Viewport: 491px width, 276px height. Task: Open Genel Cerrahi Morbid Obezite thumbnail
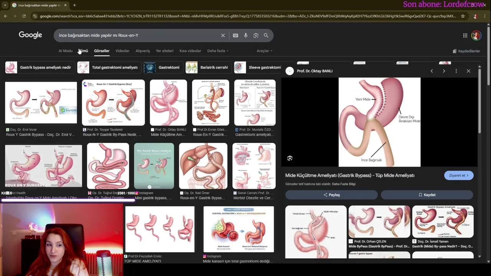click(254, 166)
